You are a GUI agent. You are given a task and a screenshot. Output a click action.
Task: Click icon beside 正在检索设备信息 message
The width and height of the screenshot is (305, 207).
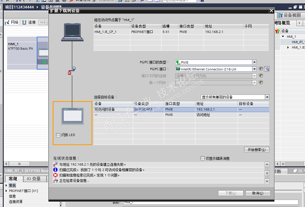[x=56, y=181]
